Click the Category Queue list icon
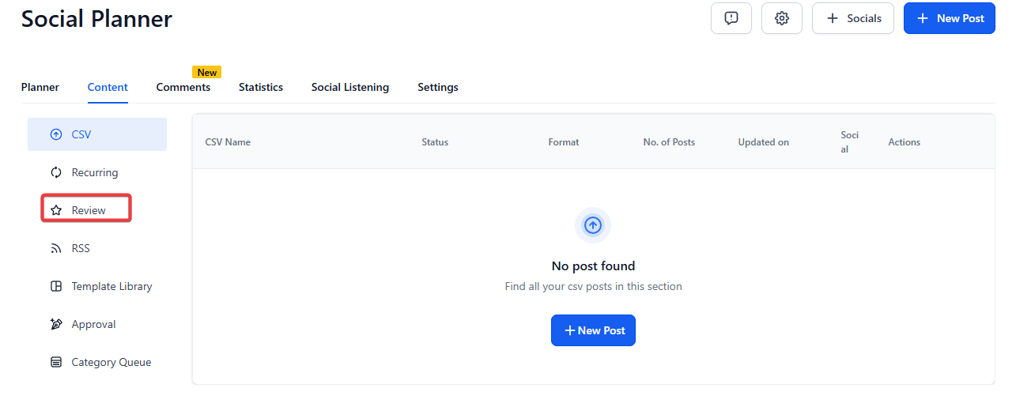1016x407 pixels. (x=56, y=362)
